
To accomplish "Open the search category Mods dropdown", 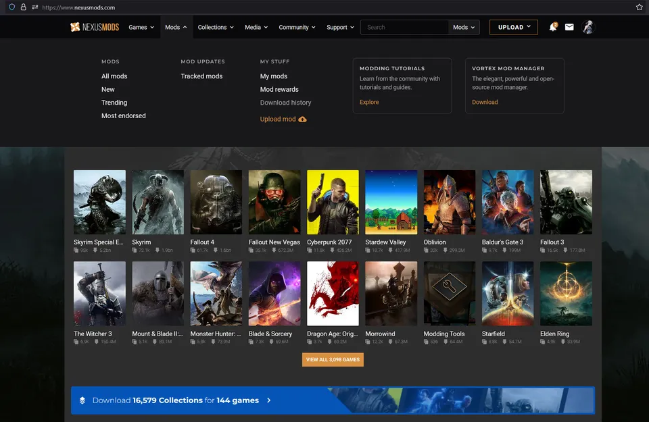I will coord(464,27).
